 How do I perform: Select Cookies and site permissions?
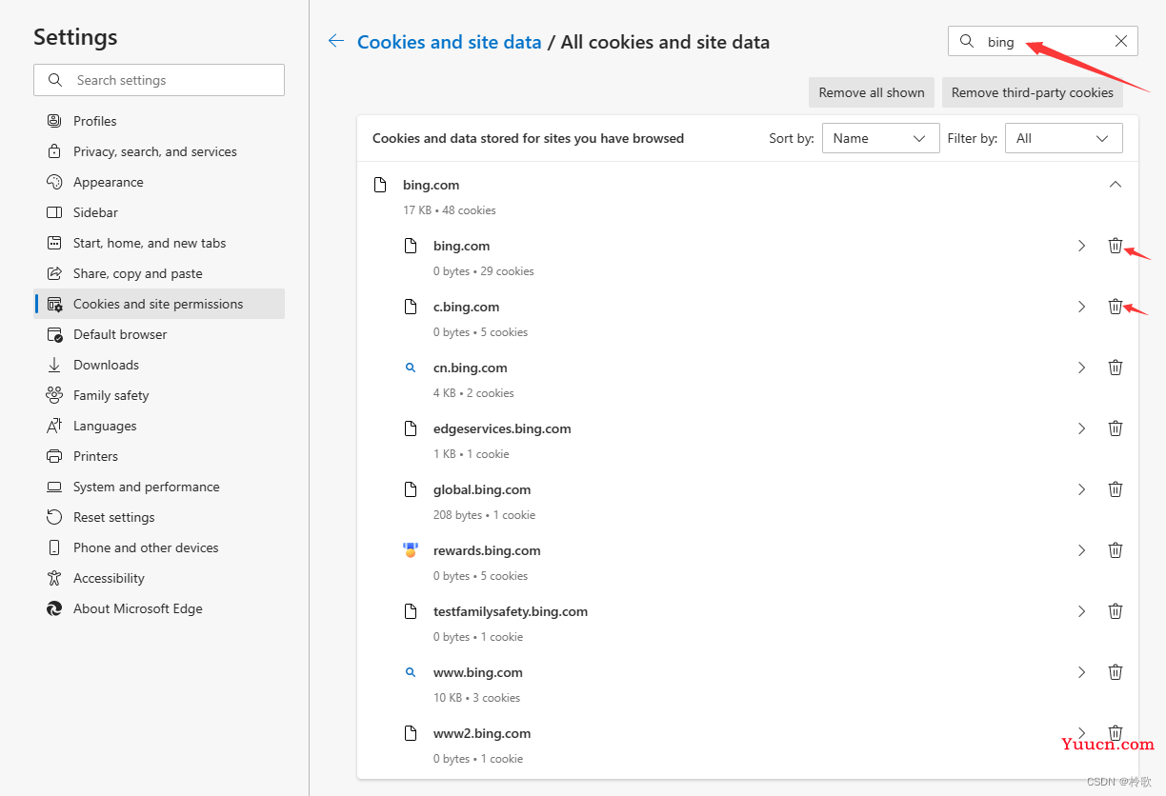[159, 304]
